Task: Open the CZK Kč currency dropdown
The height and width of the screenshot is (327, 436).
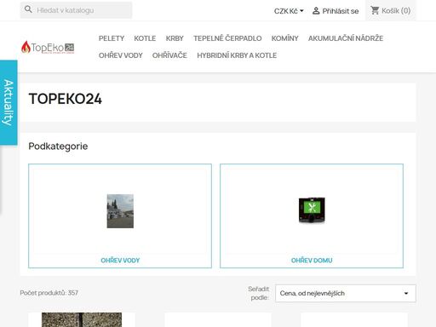Action: (289, 11)
